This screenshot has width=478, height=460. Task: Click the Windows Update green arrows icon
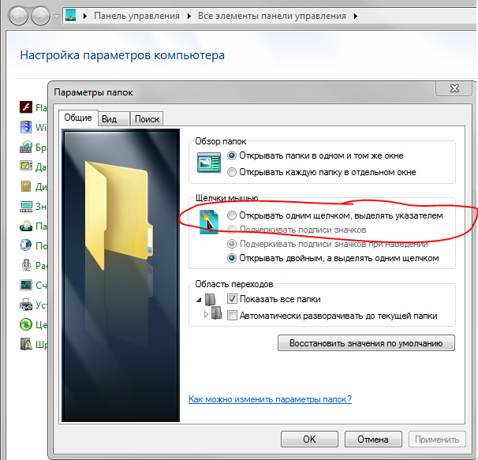[24, 324]
